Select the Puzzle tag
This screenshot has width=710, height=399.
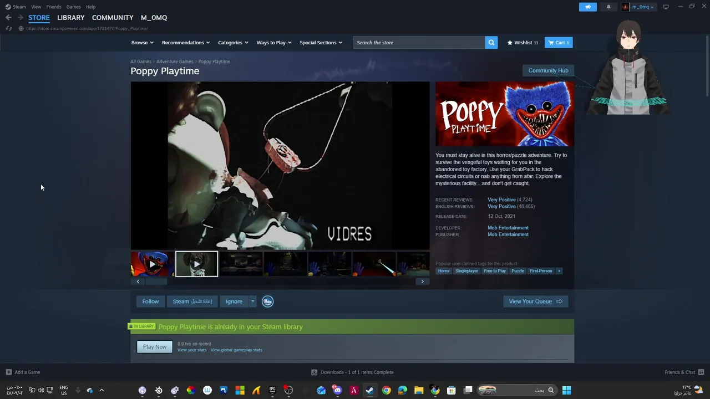[518, 271]
